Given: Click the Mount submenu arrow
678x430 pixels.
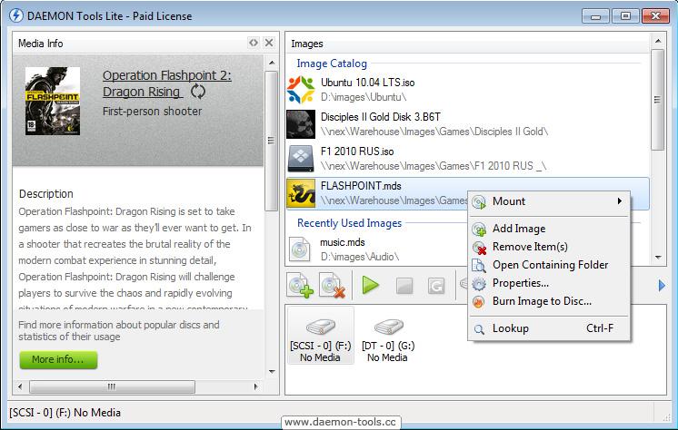Looking at the screenshot, I should 620,200.
